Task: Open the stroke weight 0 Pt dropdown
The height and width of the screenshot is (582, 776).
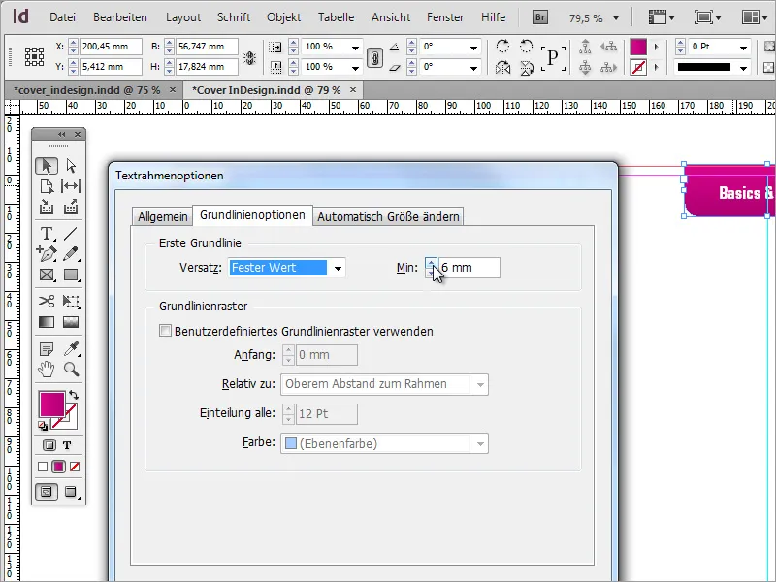Action: click(x=743, y=48)
